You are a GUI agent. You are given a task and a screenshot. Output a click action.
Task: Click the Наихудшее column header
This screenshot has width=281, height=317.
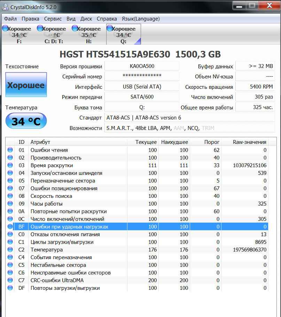[x=174, y=142]
